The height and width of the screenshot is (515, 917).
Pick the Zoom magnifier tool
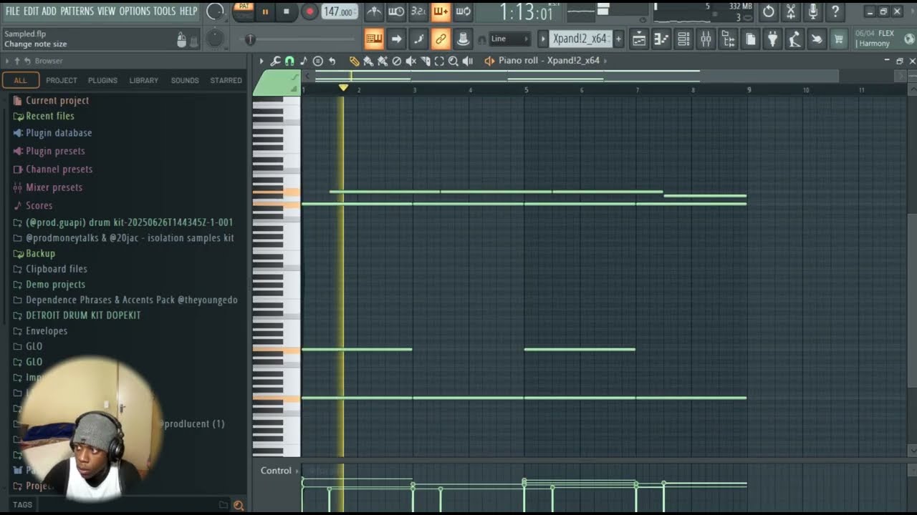point(453,62)
